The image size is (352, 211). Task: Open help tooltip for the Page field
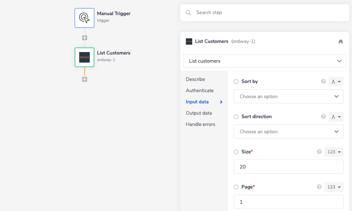point(319,187)
